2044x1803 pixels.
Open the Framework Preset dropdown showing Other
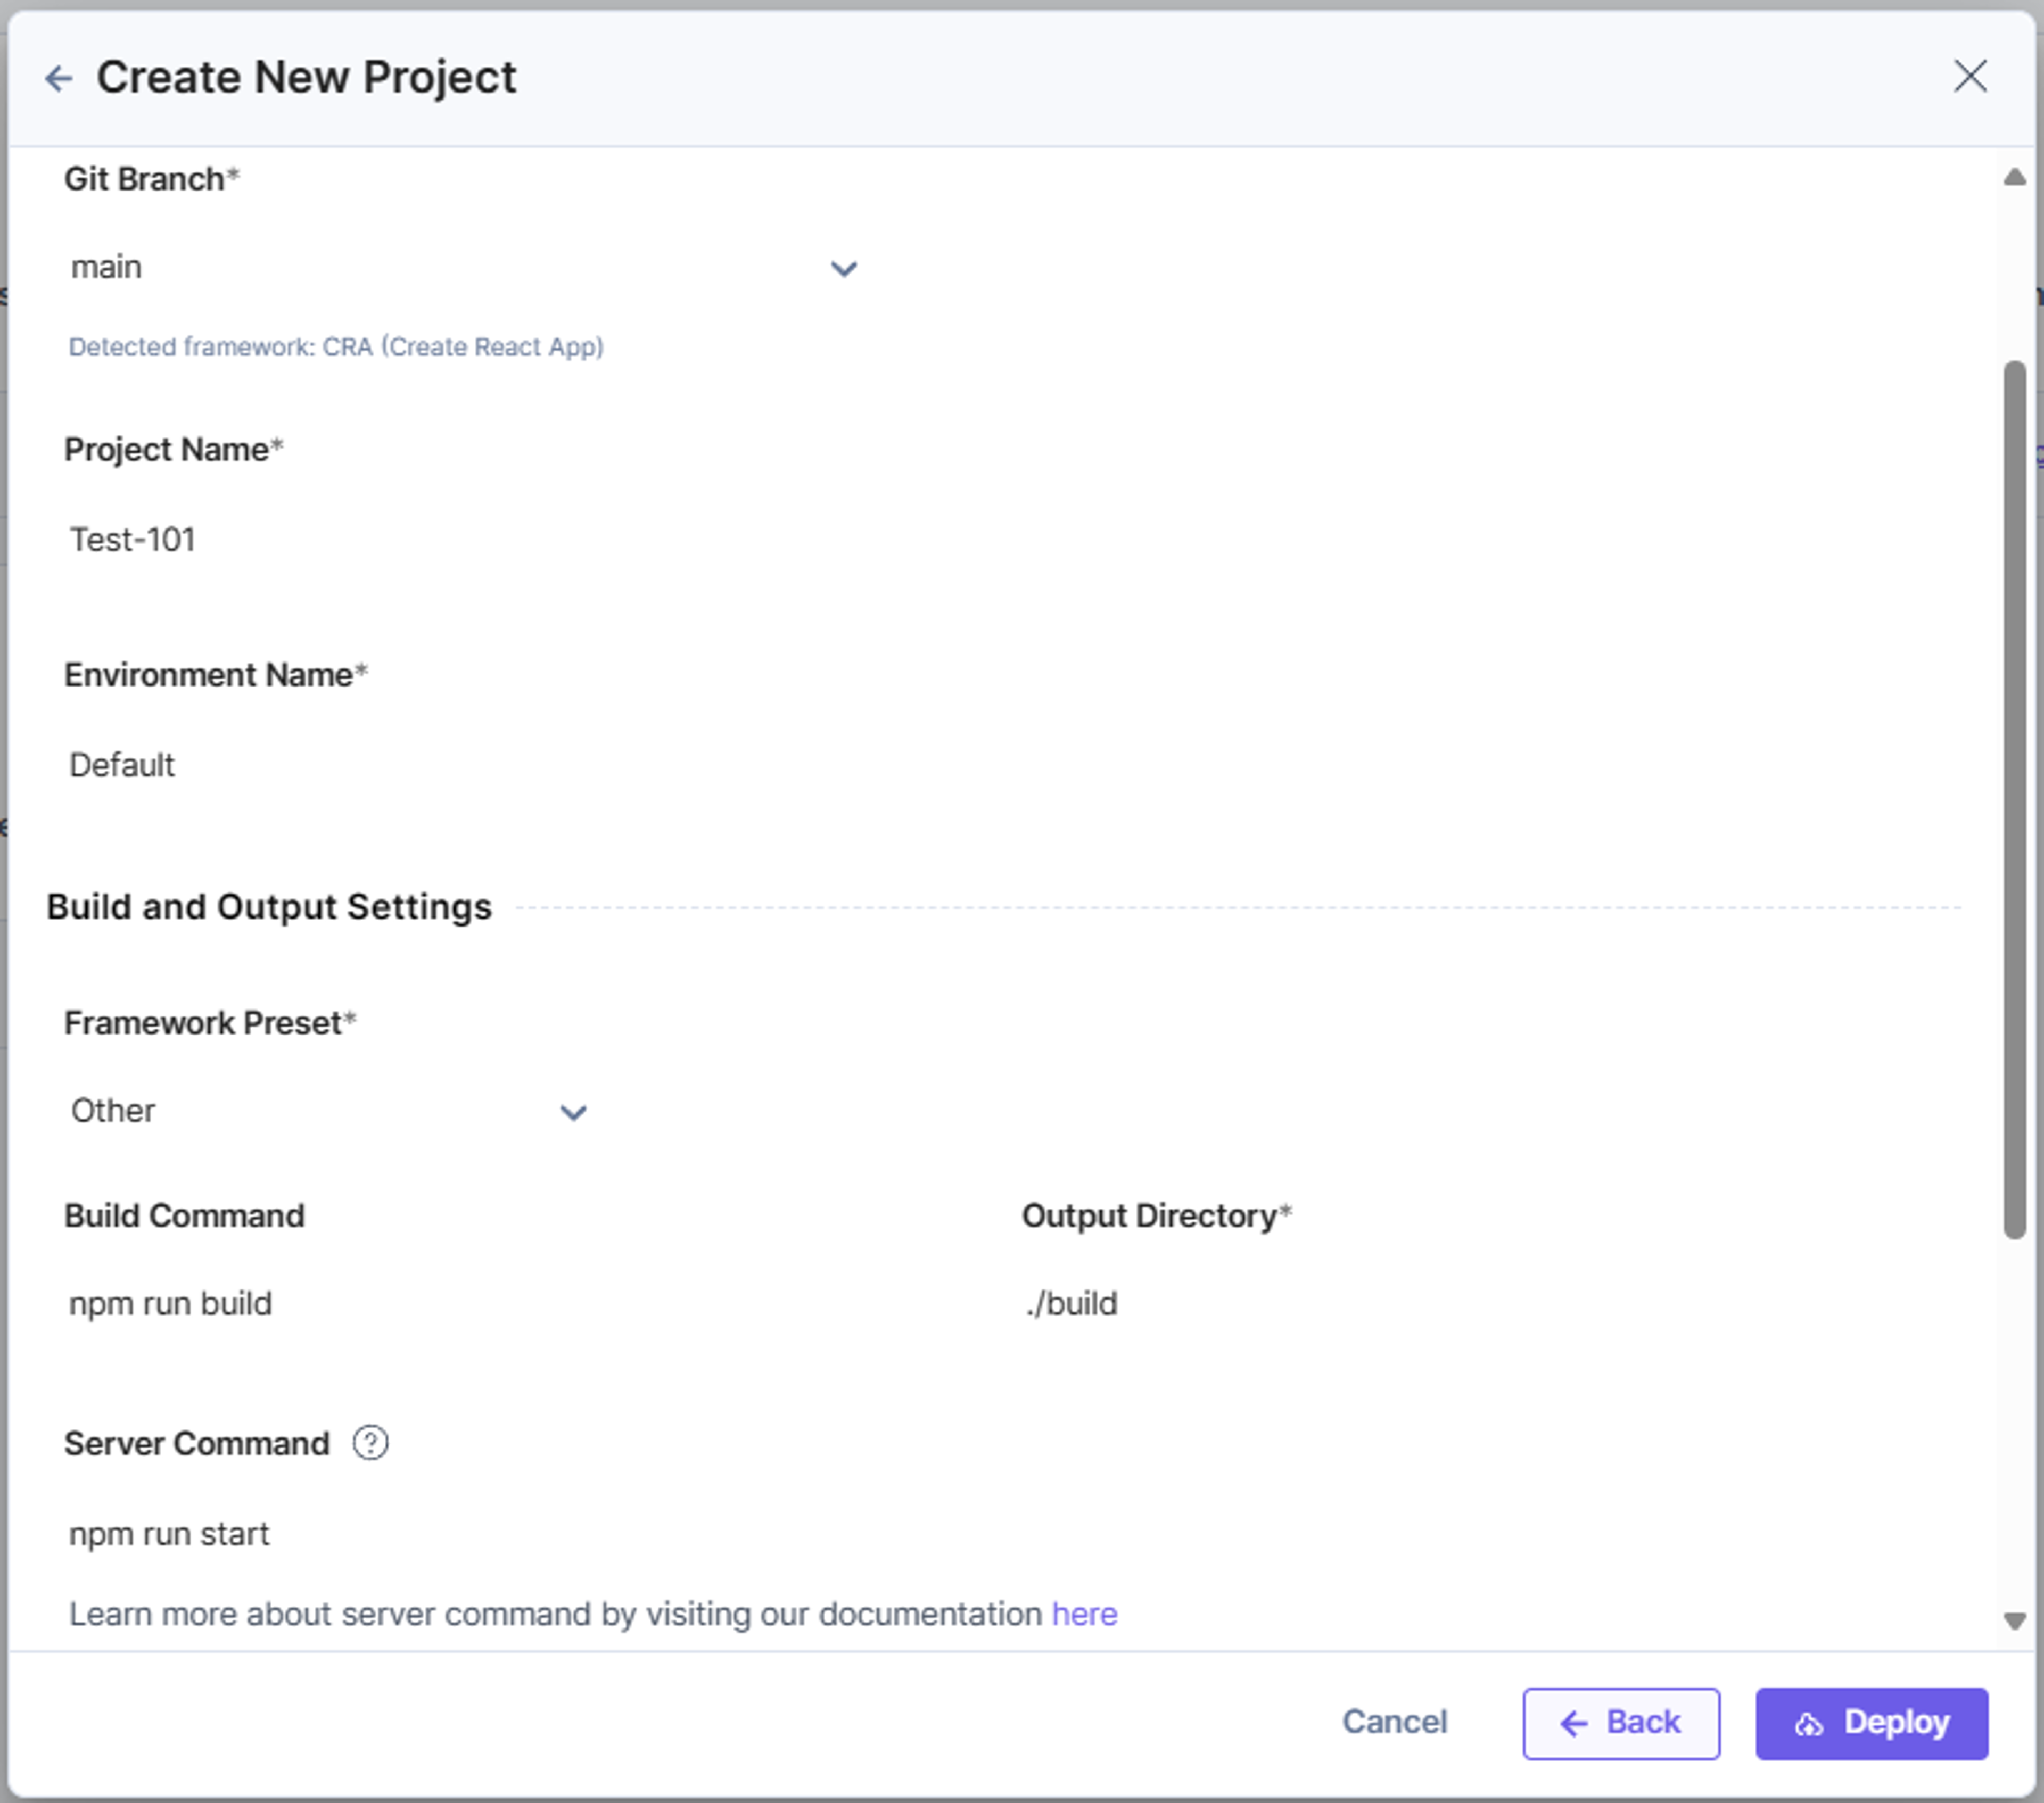tap(330, 1111)
